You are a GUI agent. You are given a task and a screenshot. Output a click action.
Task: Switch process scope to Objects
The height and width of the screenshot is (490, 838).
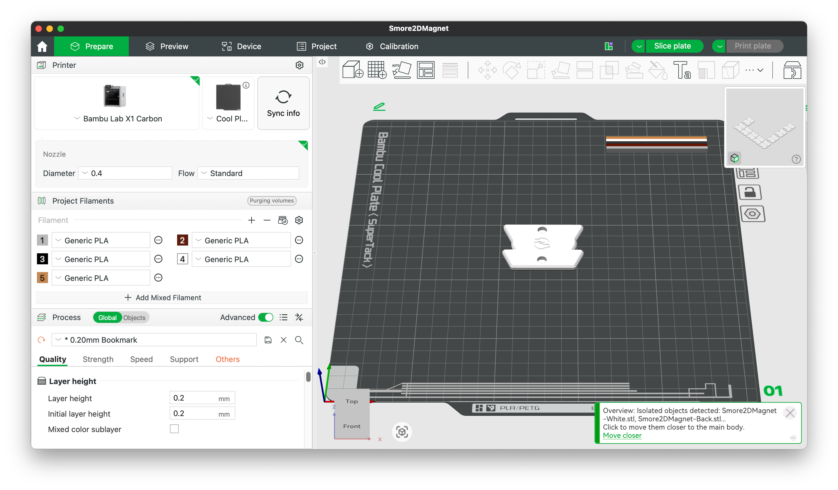click(134, 318)
